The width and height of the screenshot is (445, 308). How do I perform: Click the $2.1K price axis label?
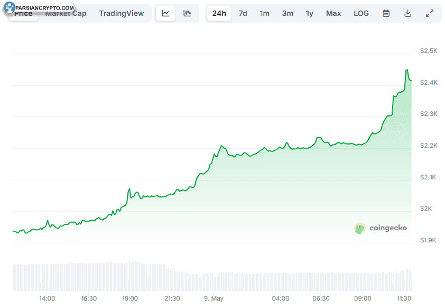[x=428, y=177]
